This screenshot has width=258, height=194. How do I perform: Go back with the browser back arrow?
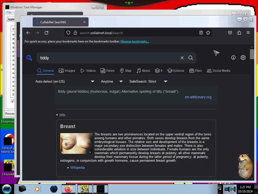pyautogui.click(x=28, y=33)
